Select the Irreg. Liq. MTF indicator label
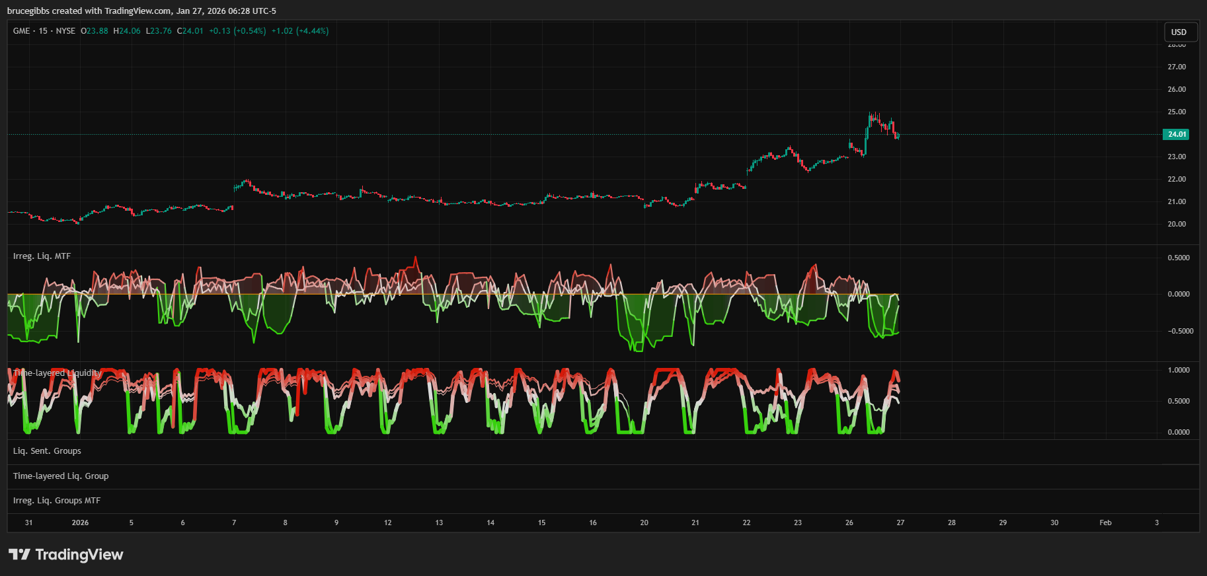 (42, 256)
